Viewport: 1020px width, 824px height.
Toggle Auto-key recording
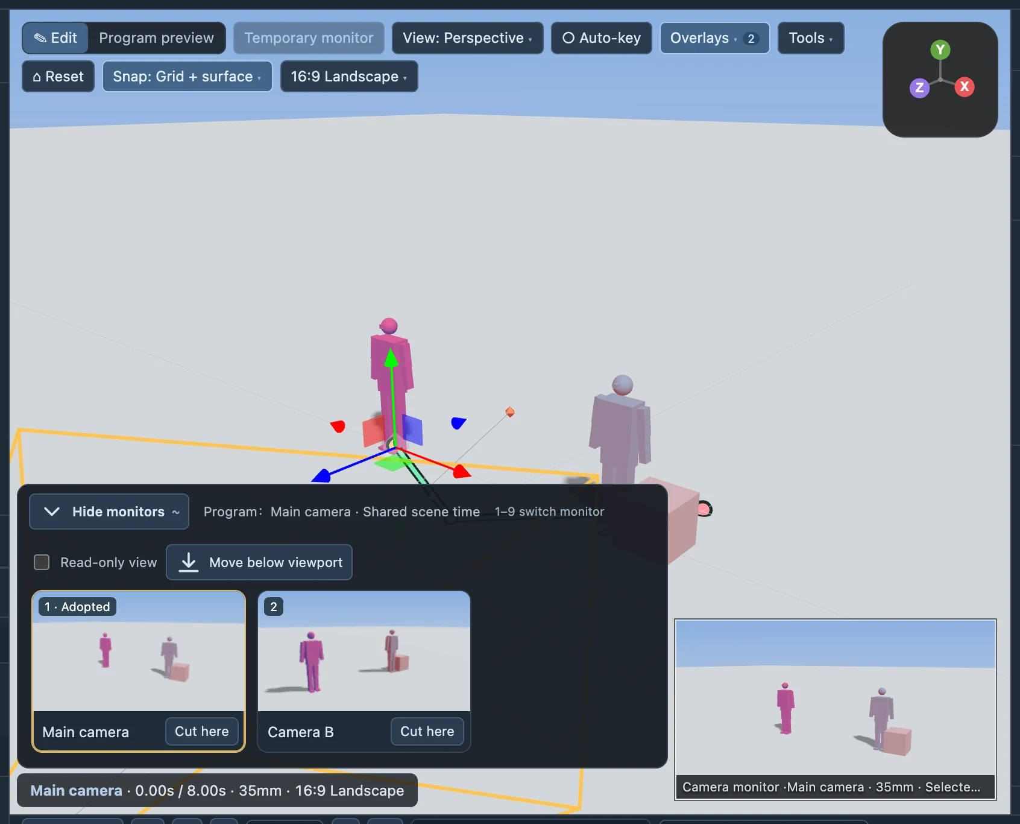point(602,38)
